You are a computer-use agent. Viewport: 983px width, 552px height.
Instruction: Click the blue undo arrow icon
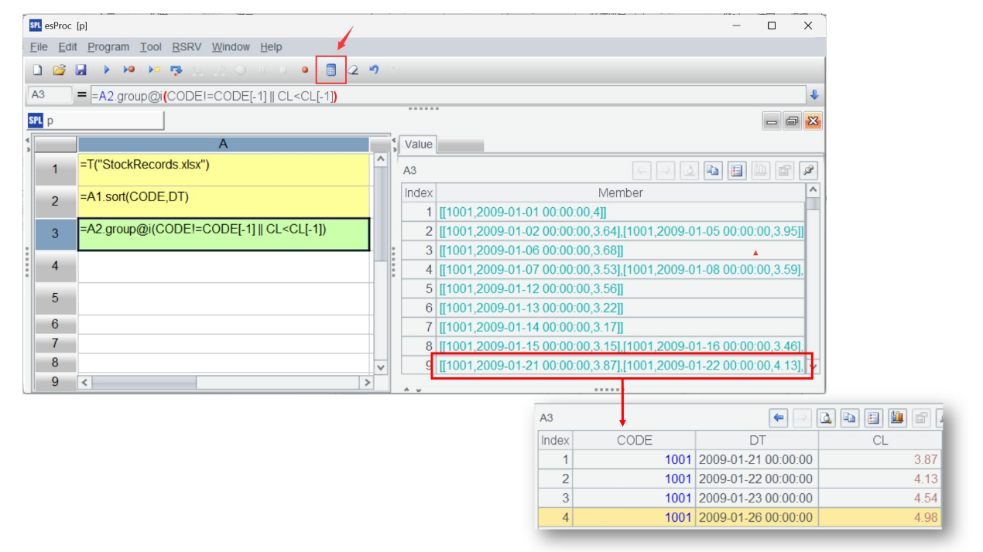(x=374, y=70)
